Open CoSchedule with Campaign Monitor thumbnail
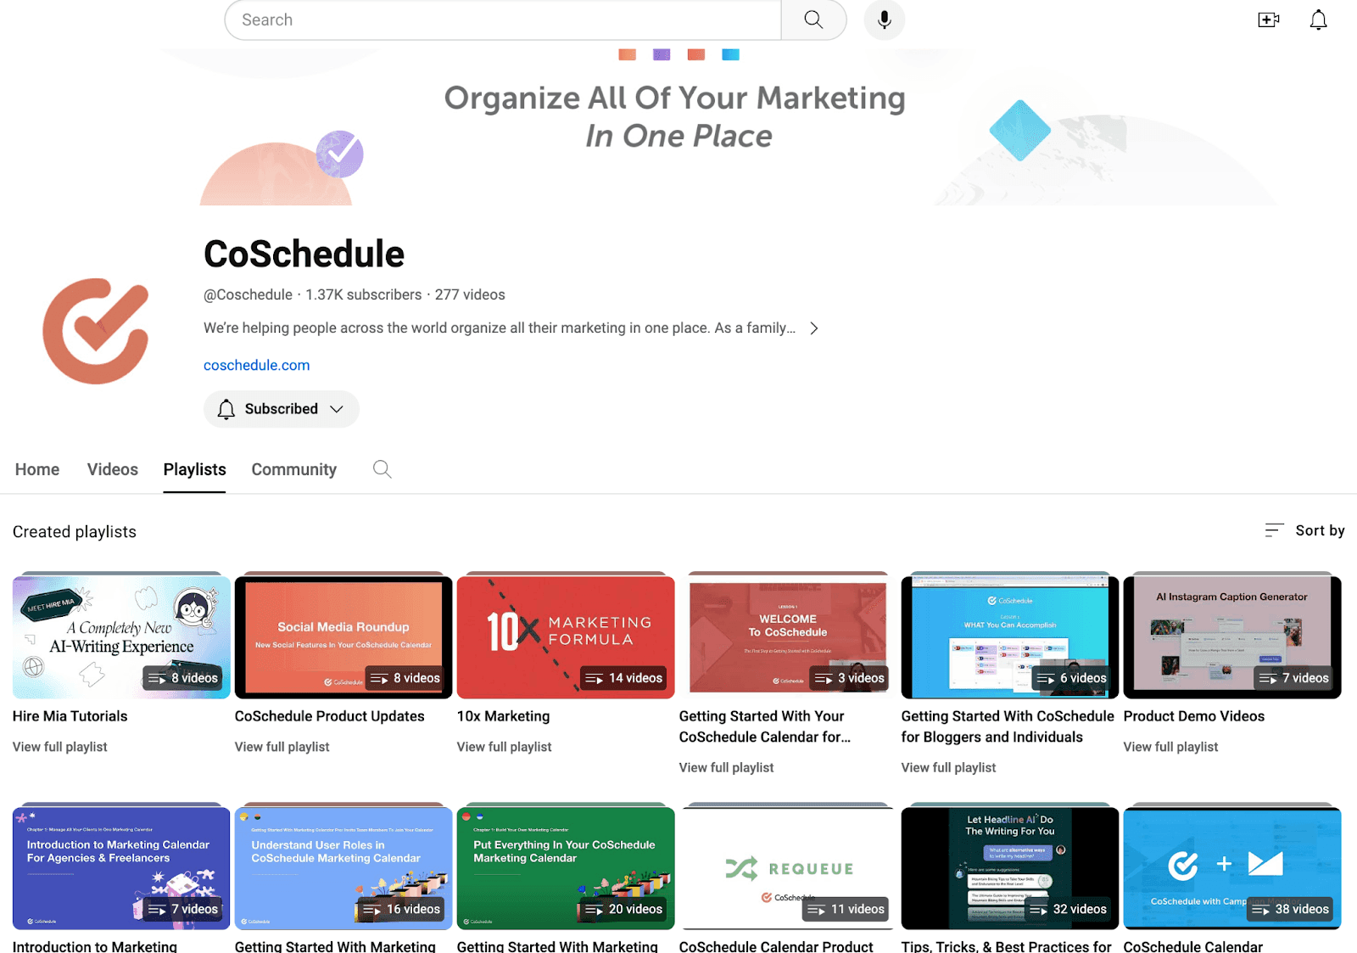This screenshot has width=1357, height=953. point(1232,868)
